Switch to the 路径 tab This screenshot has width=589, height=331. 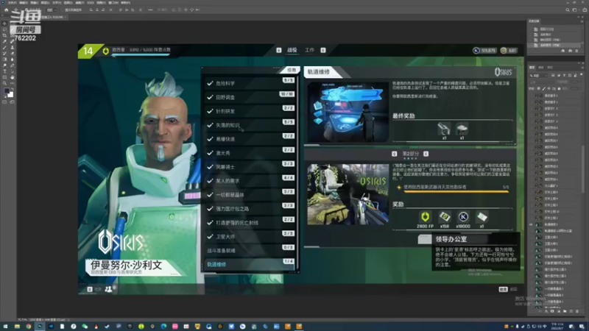550,68
